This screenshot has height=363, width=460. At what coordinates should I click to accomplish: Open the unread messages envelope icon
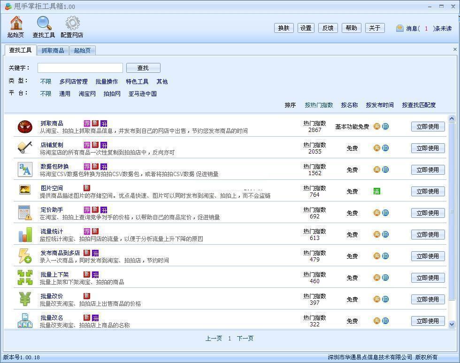click(x=399, y=28)
